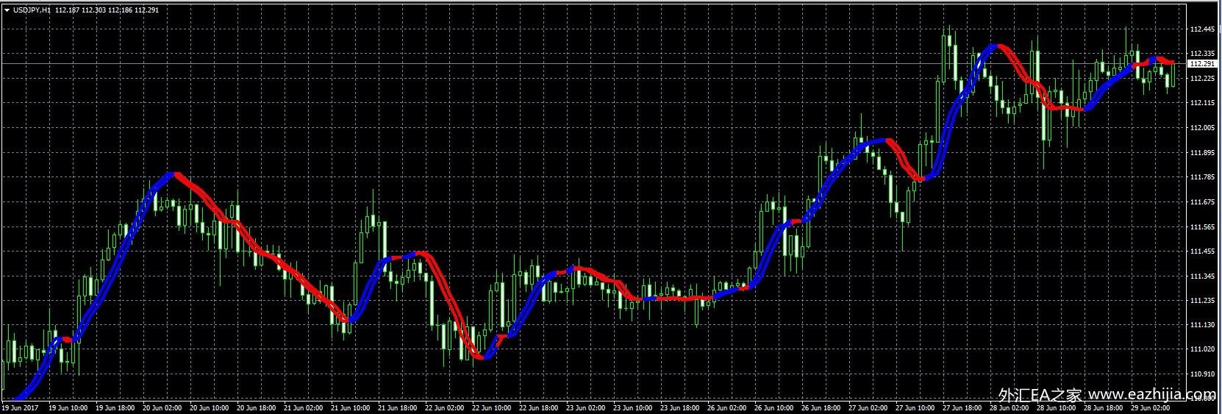Click the 111.895 price axis label

[1202, 153]
